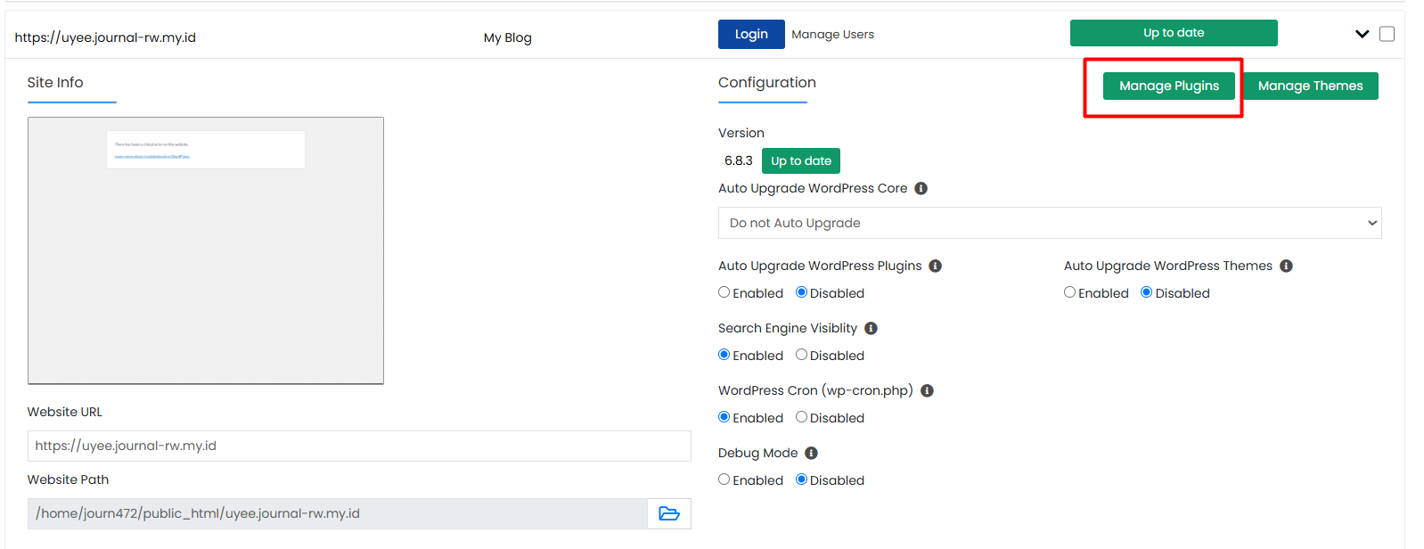Click info icon next to Auto Upgrade WordPress Core
This screenshot has height=549, width=1424.
[921, 188]
